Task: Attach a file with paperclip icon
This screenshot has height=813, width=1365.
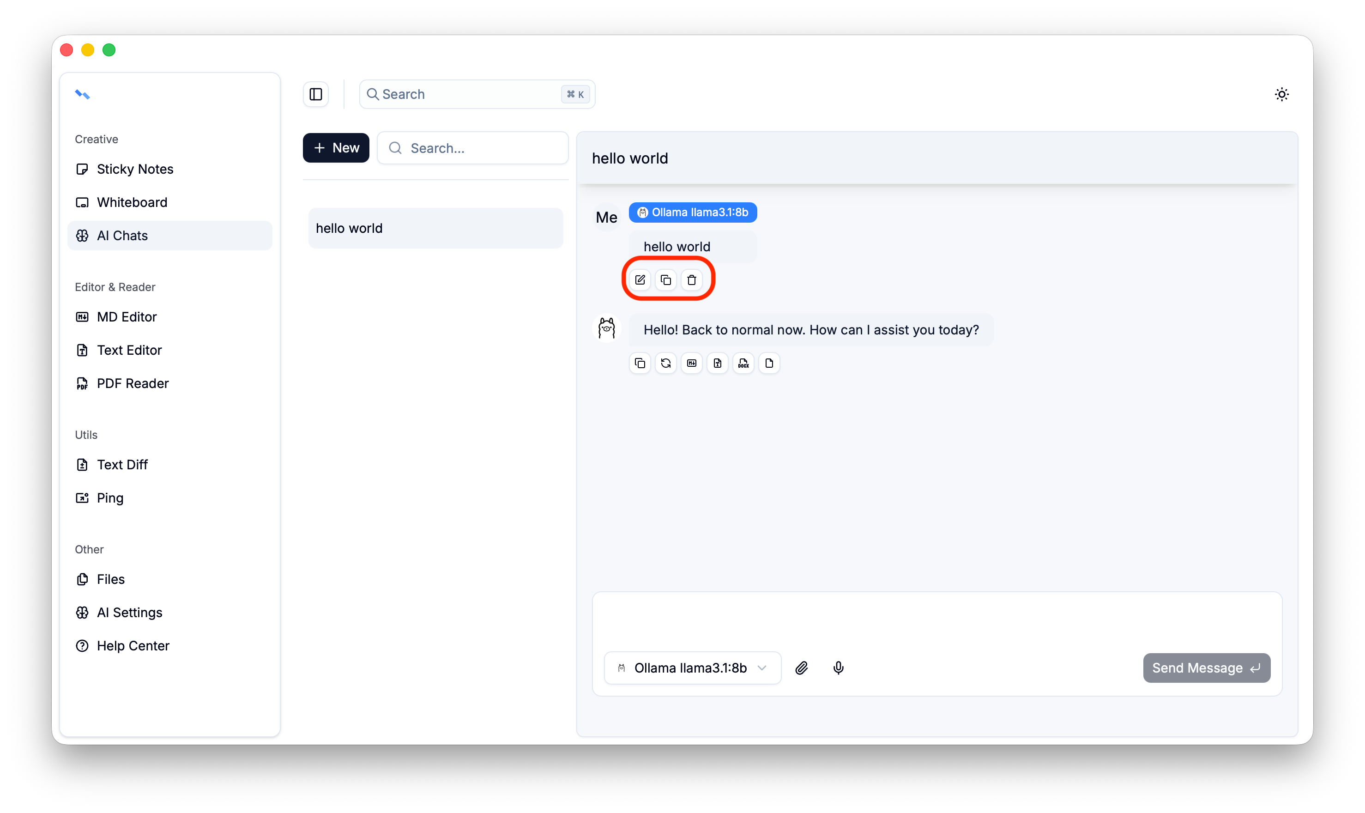Action: coord(801,668)
